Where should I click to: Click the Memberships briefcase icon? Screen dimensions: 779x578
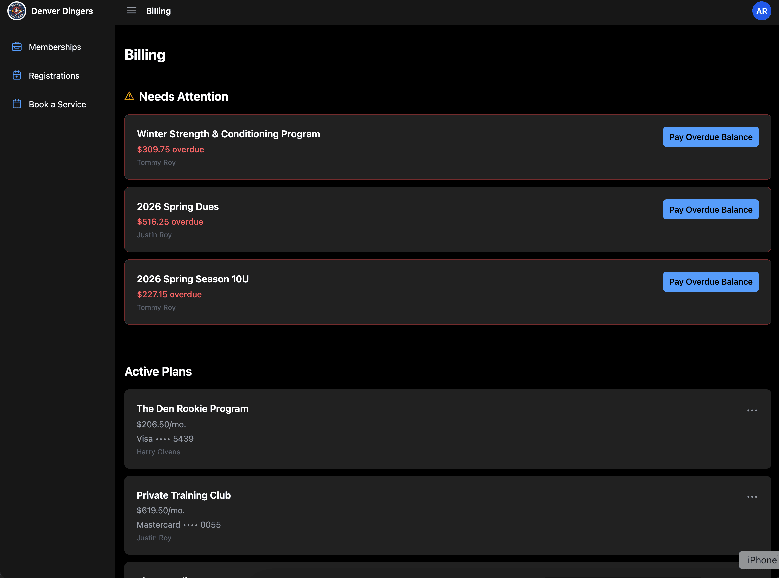(x=17, y=47)
